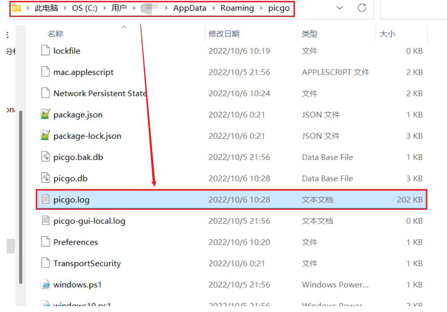The image size is (447, 312).
Task: Sort by 类型 column header
Action: tap(310, 34)
